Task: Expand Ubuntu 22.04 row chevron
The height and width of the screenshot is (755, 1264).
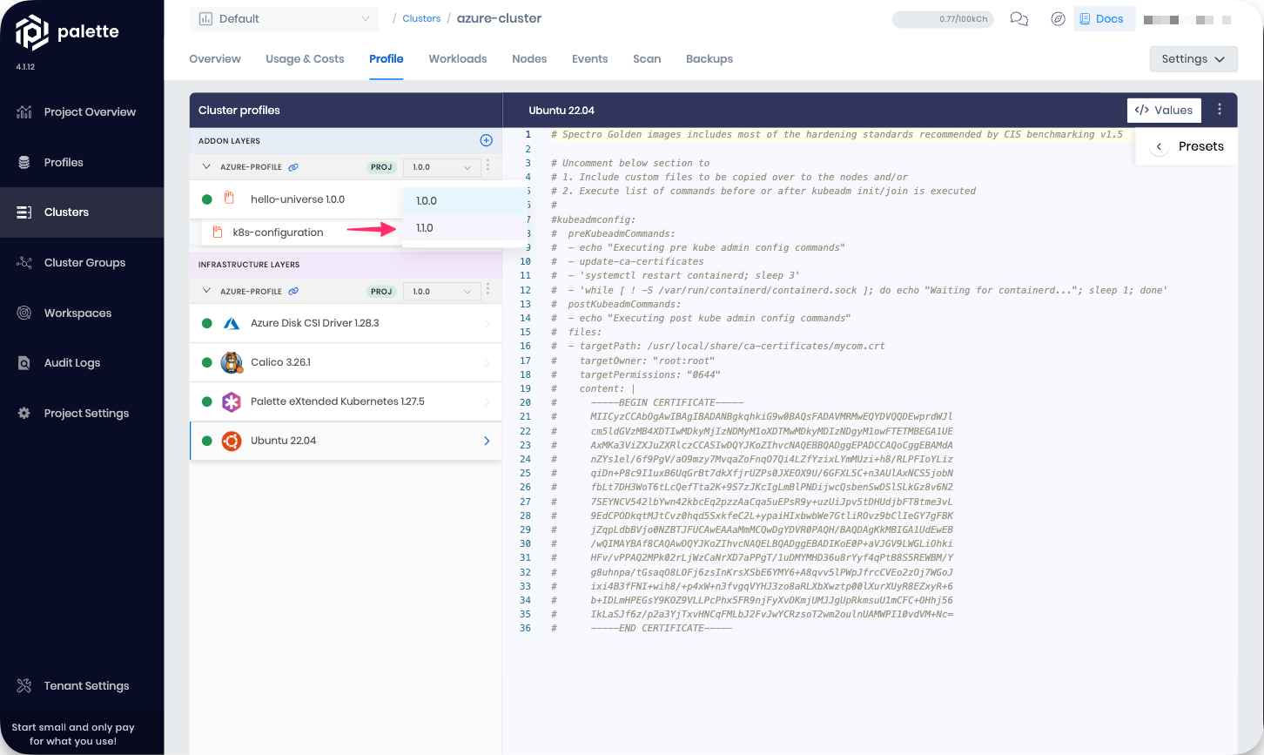Action: tap(487, 441)
